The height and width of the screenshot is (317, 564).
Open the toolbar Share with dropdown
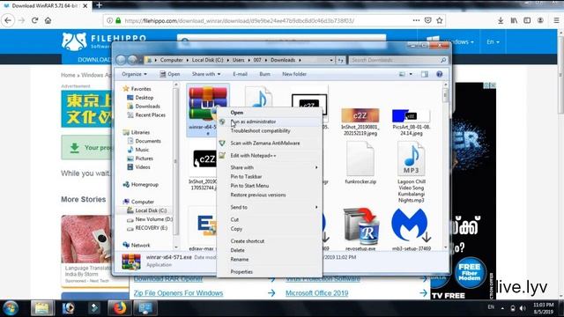click(206, 74)
